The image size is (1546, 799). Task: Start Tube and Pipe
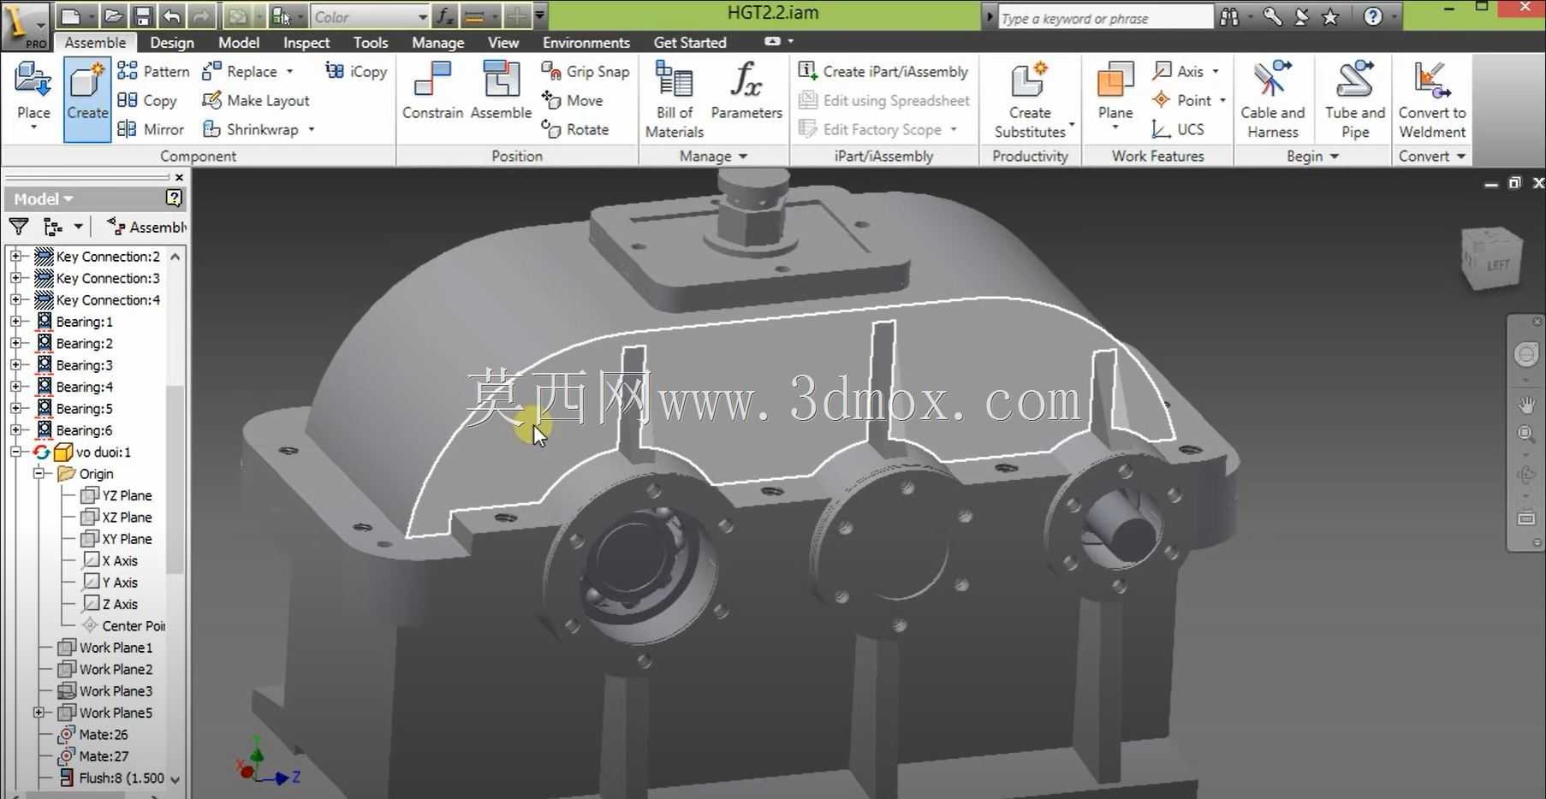1355,98
